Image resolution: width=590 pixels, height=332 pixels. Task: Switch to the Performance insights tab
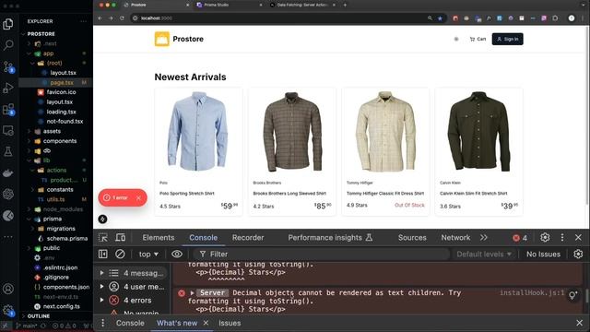[x=330, y=238]
